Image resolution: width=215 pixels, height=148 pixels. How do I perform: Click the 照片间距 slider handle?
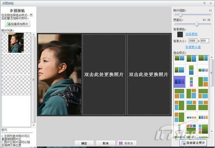point(180,15)
